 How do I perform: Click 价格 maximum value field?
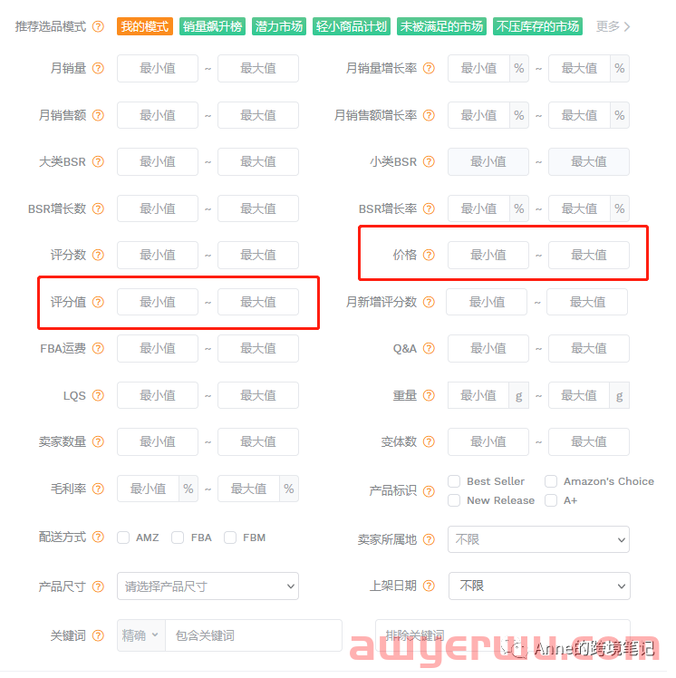[x=589, y=255]
